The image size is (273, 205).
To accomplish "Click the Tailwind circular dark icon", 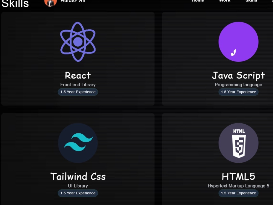I will [x=78, y=143].
